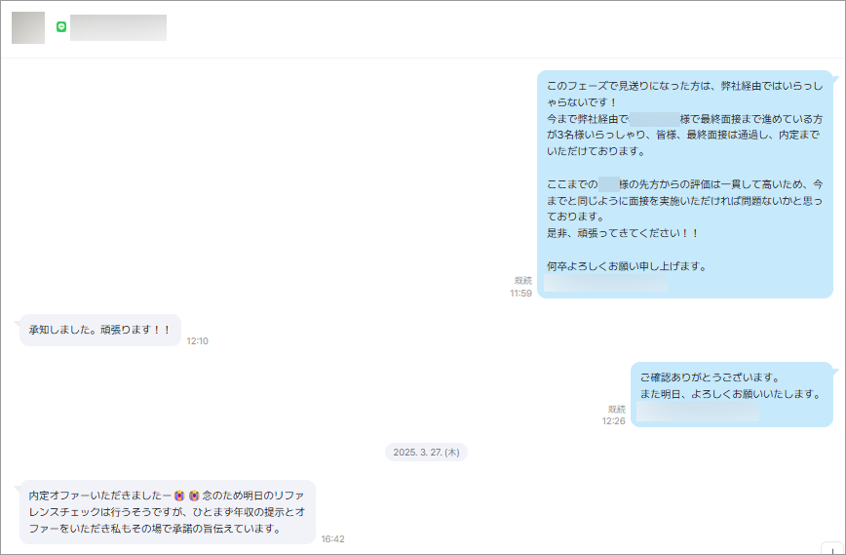The height and width of the screenshot is (555, 846).
Task: Click the 既読 read label above 12:26
Action: click(616, 409)
